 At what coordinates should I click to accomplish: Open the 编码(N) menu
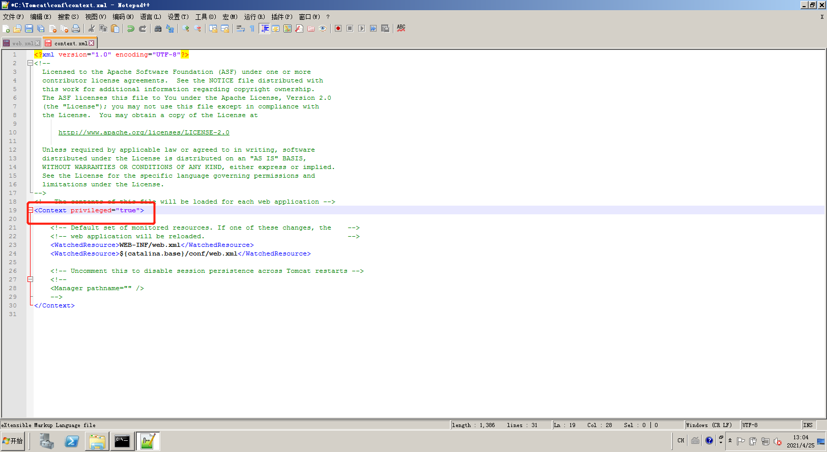coord(123,17)
